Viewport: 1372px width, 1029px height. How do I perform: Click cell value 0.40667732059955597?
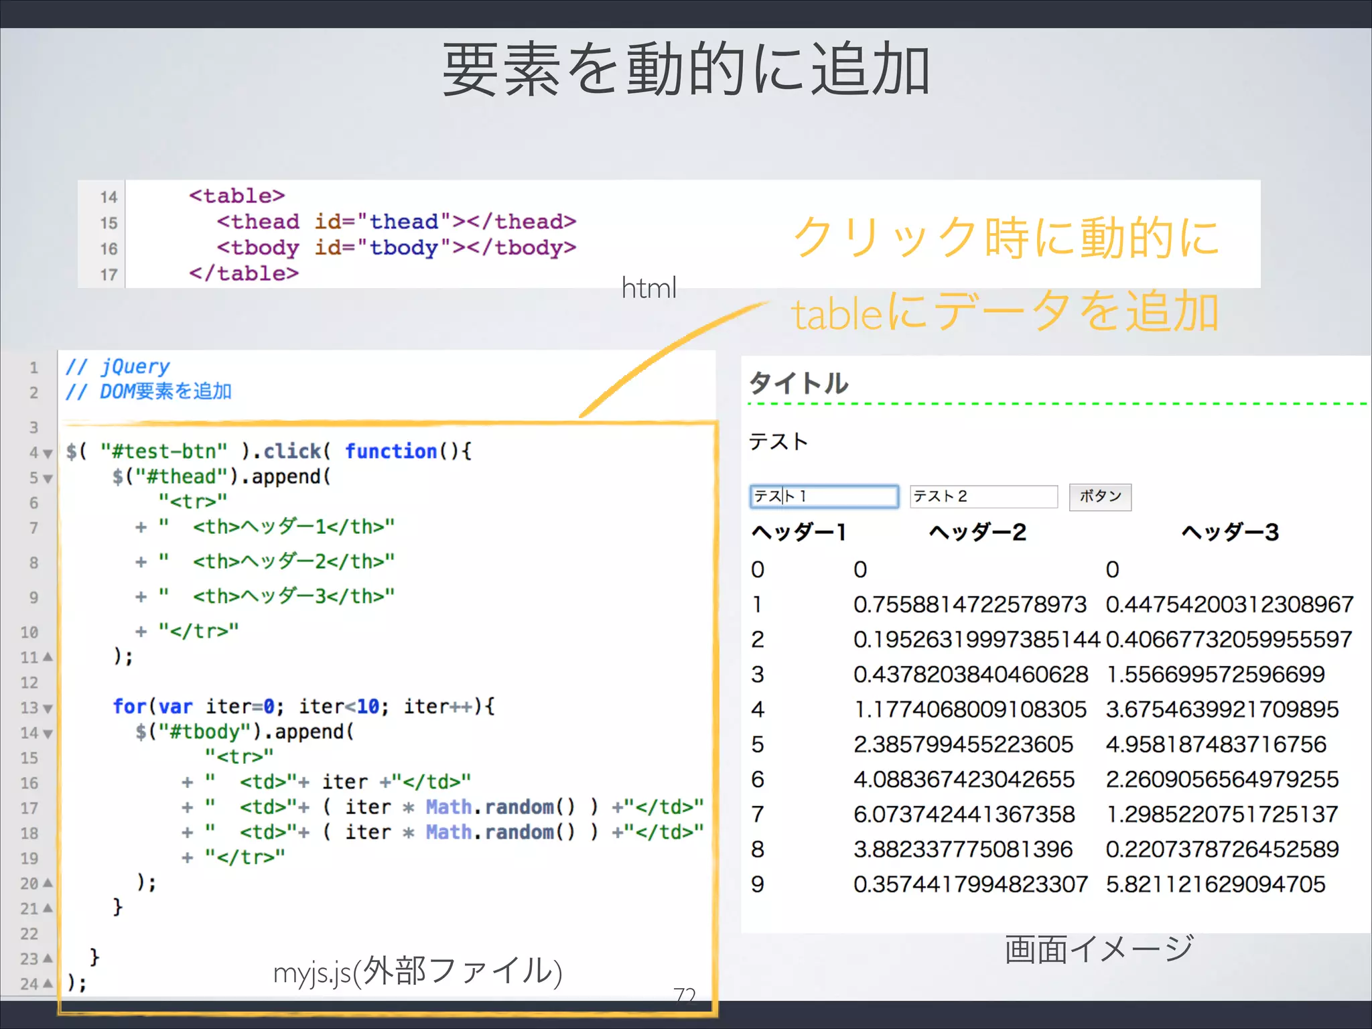tap(1229, 639)
